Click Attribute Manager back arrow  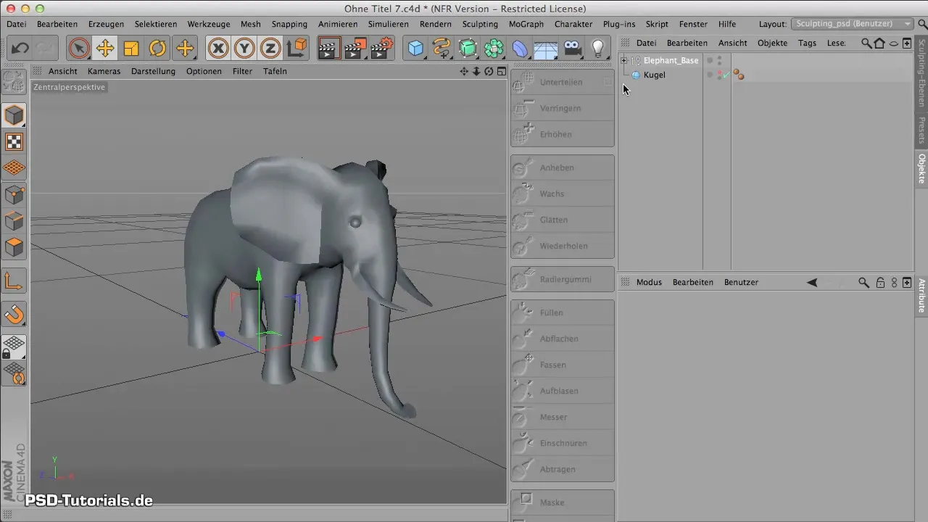[x=812, y=282]
